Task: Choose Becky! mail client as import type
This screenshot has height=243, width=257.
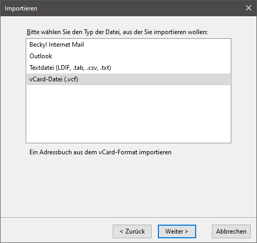Action: coord(128,45)
